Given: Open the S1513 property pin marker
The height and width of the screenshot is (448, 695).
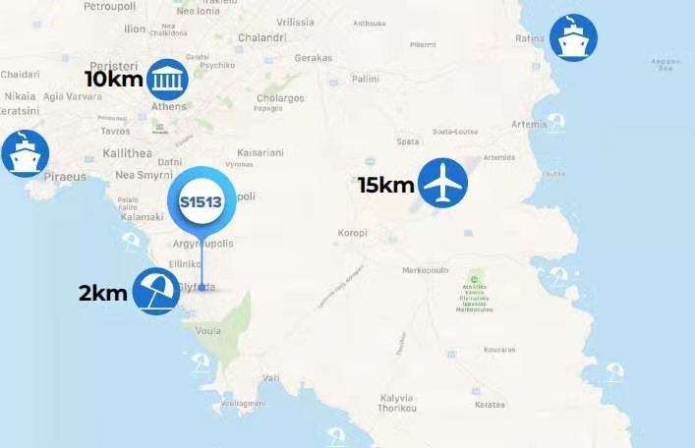Looking at the screenshot, I should 202,201.
